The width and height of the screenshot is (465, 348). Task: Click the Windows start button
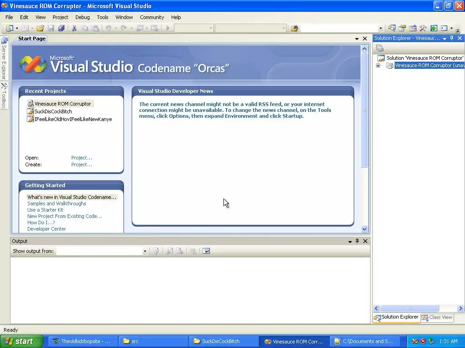[x=22, y=341]
